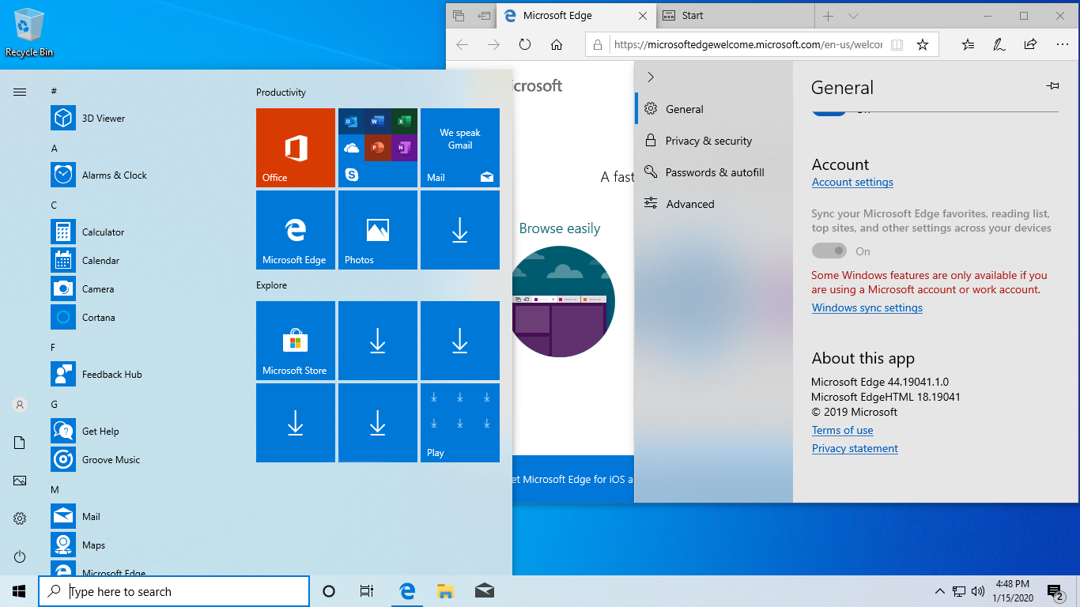Open the Office tile
The image size is (1080, 607).
[x=296, y=148]
